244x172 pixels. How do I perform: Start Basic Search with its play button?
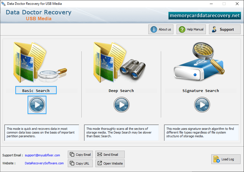(37, 105)
